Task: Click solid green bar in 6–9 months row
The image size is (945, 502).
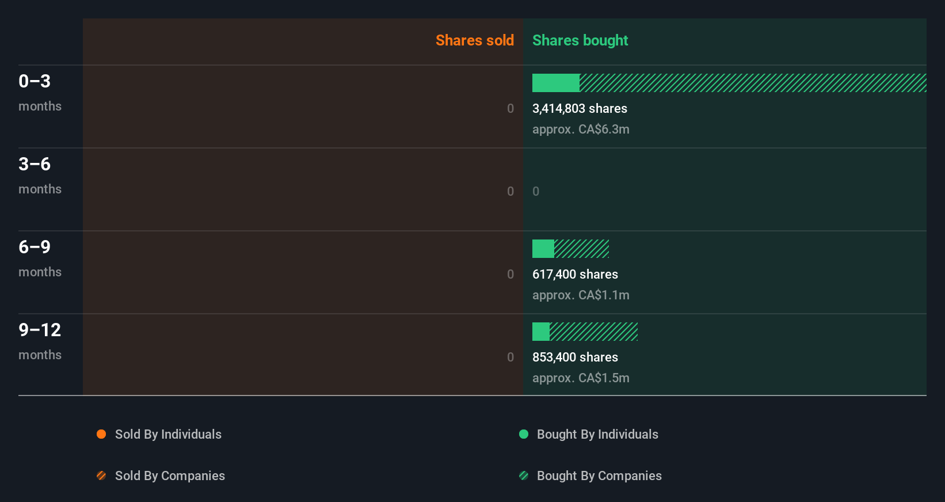Action: point(543,249)
